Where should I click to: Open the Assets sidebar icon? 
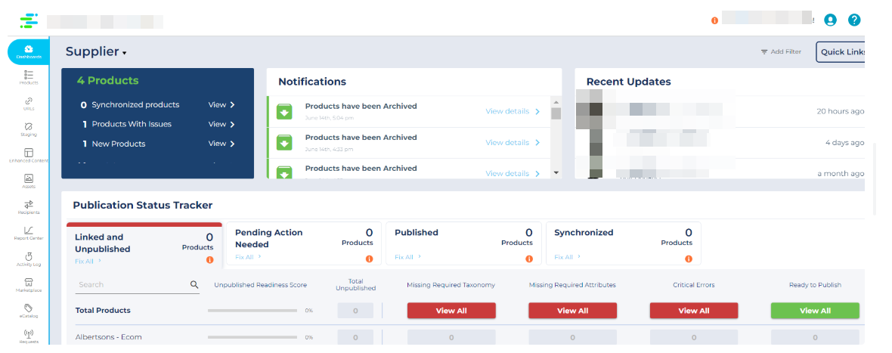pos(29,181)
